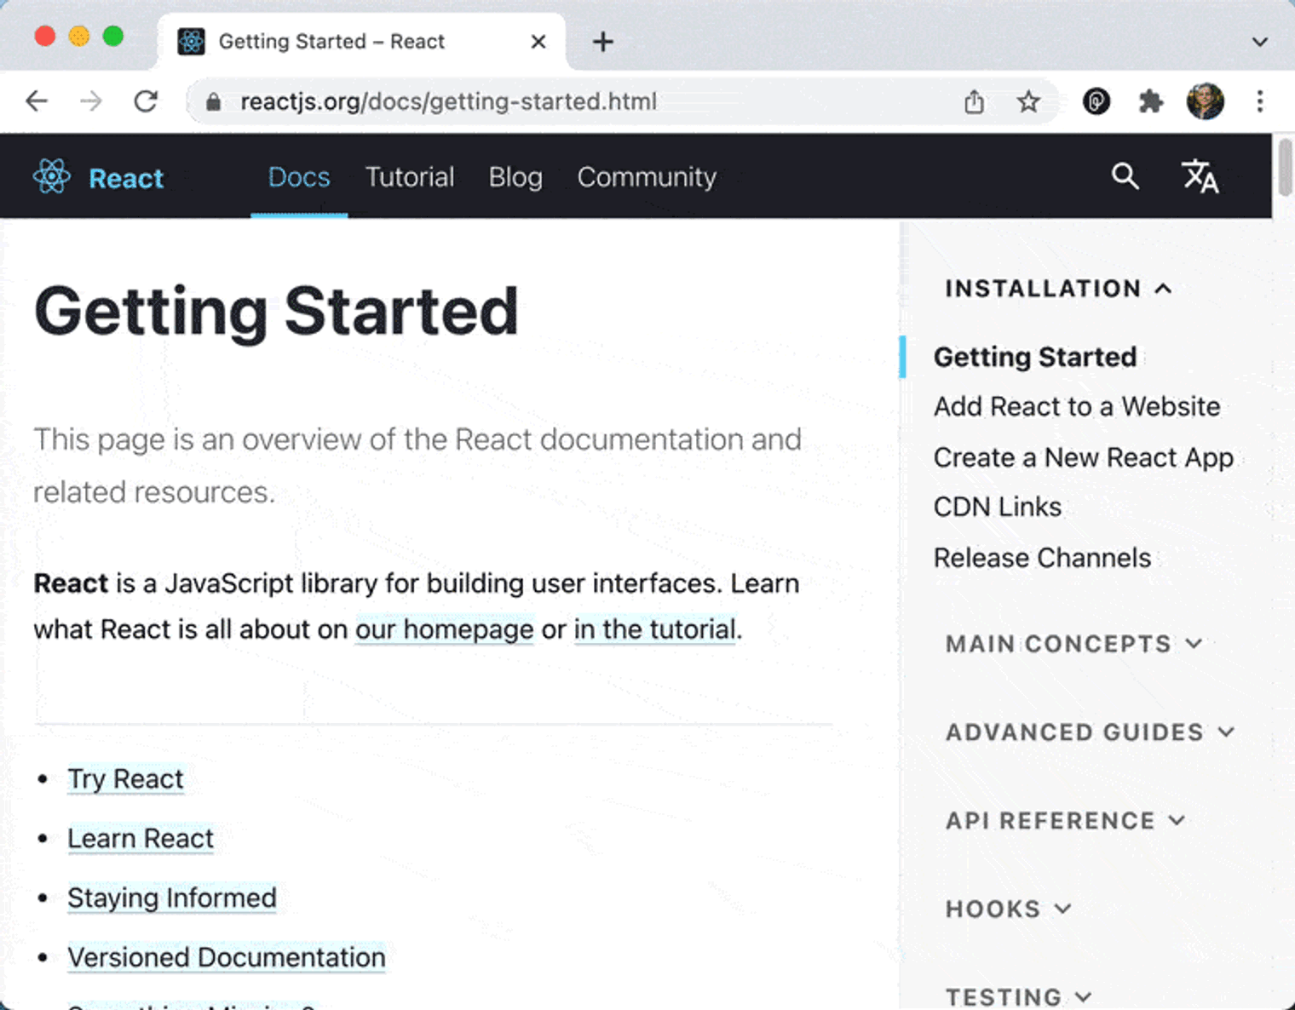This screenshot has height=1010, width=1295.
Task: Open the circular P extension icon
Action: 1096,101
